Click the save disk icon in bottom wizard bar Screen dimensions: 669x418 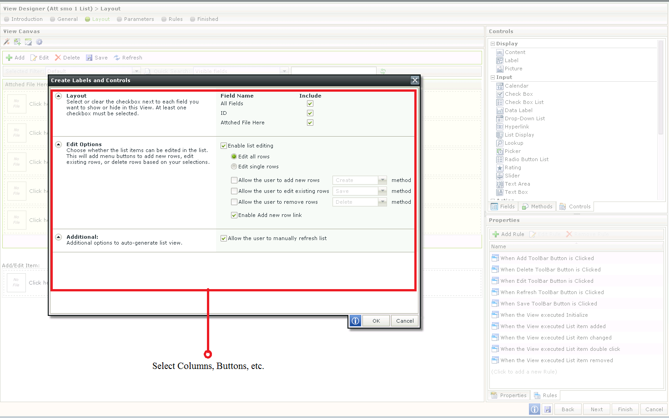pos(548,409)
